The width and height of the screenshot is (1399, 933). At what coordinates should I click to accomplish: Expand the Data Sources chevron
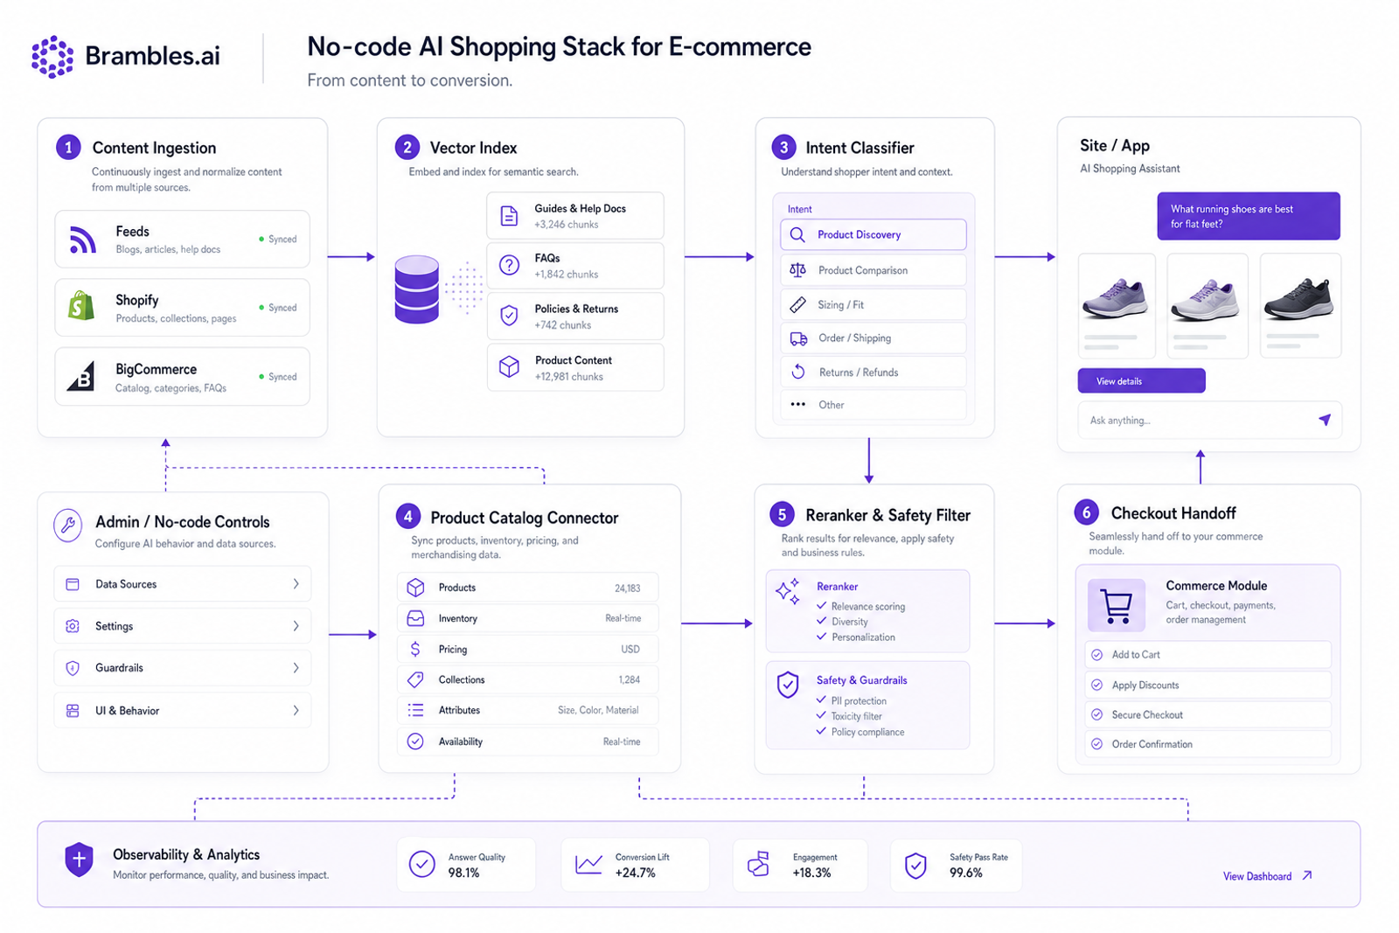coord(296,583)
